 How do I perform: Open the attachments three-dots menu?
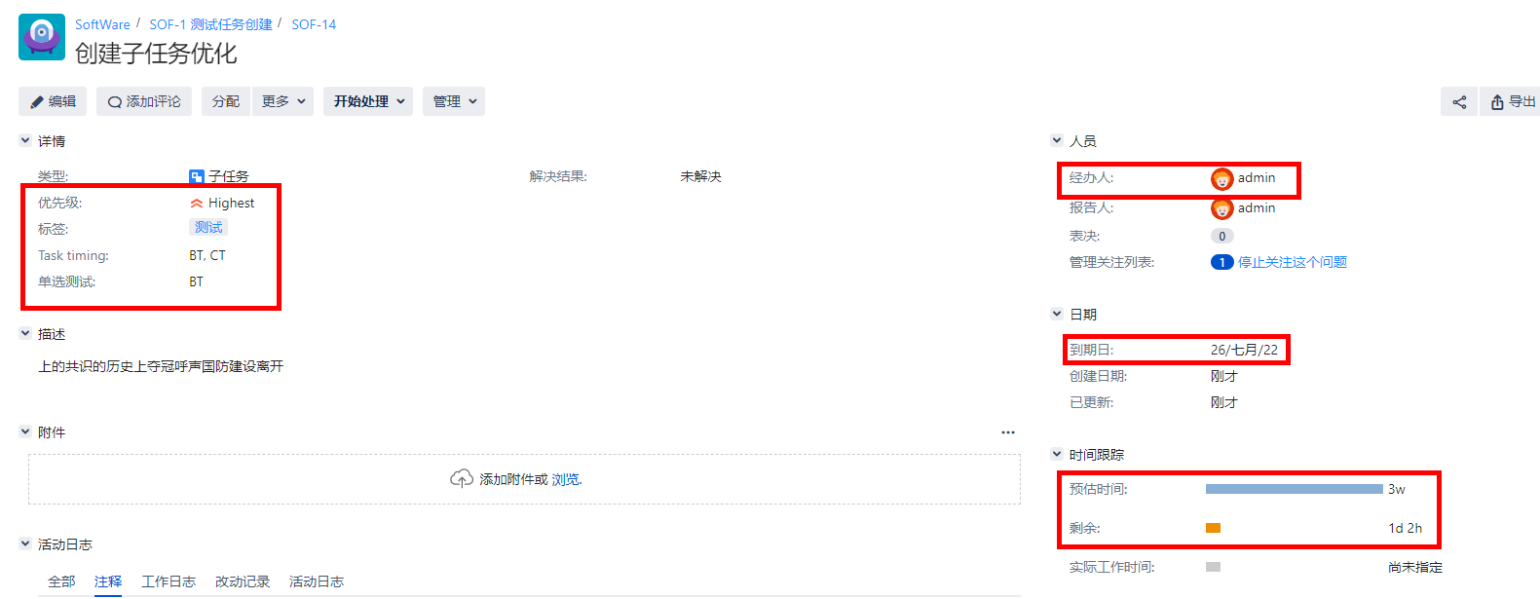1008,432
